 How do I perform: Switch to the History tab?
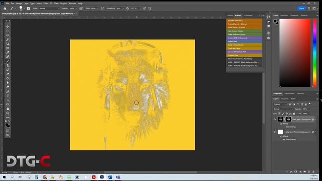pos(230,16)
